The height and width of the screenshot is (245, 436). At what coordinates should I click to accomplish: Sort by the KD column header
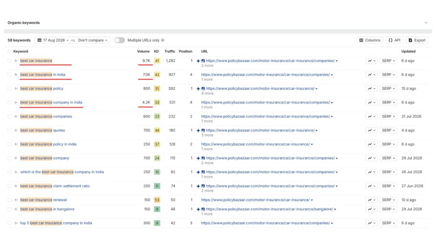156,51
